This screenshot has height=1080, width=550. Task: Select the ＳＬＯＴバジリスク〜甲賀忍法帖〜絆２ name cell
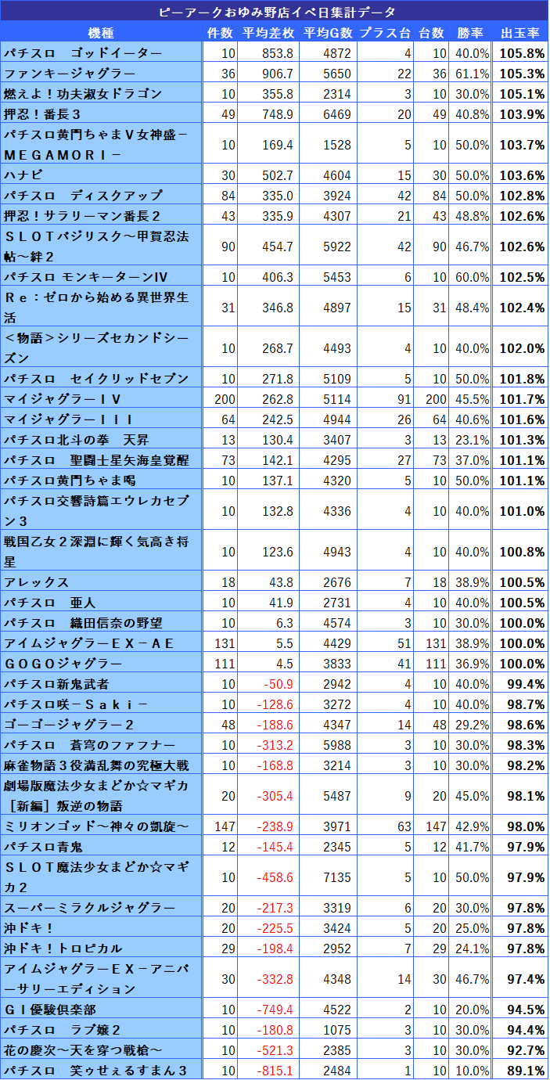(x=101, y=246)
